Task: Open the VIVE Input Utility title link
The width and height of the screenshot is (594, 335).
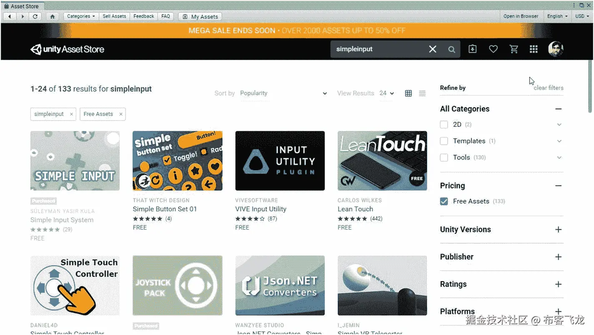Action: (261, 209)
